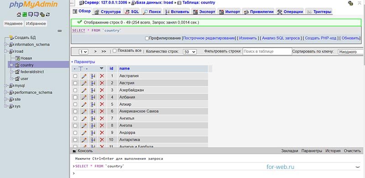
Task: Click copy icon for row Андорра
Action: 93,132
